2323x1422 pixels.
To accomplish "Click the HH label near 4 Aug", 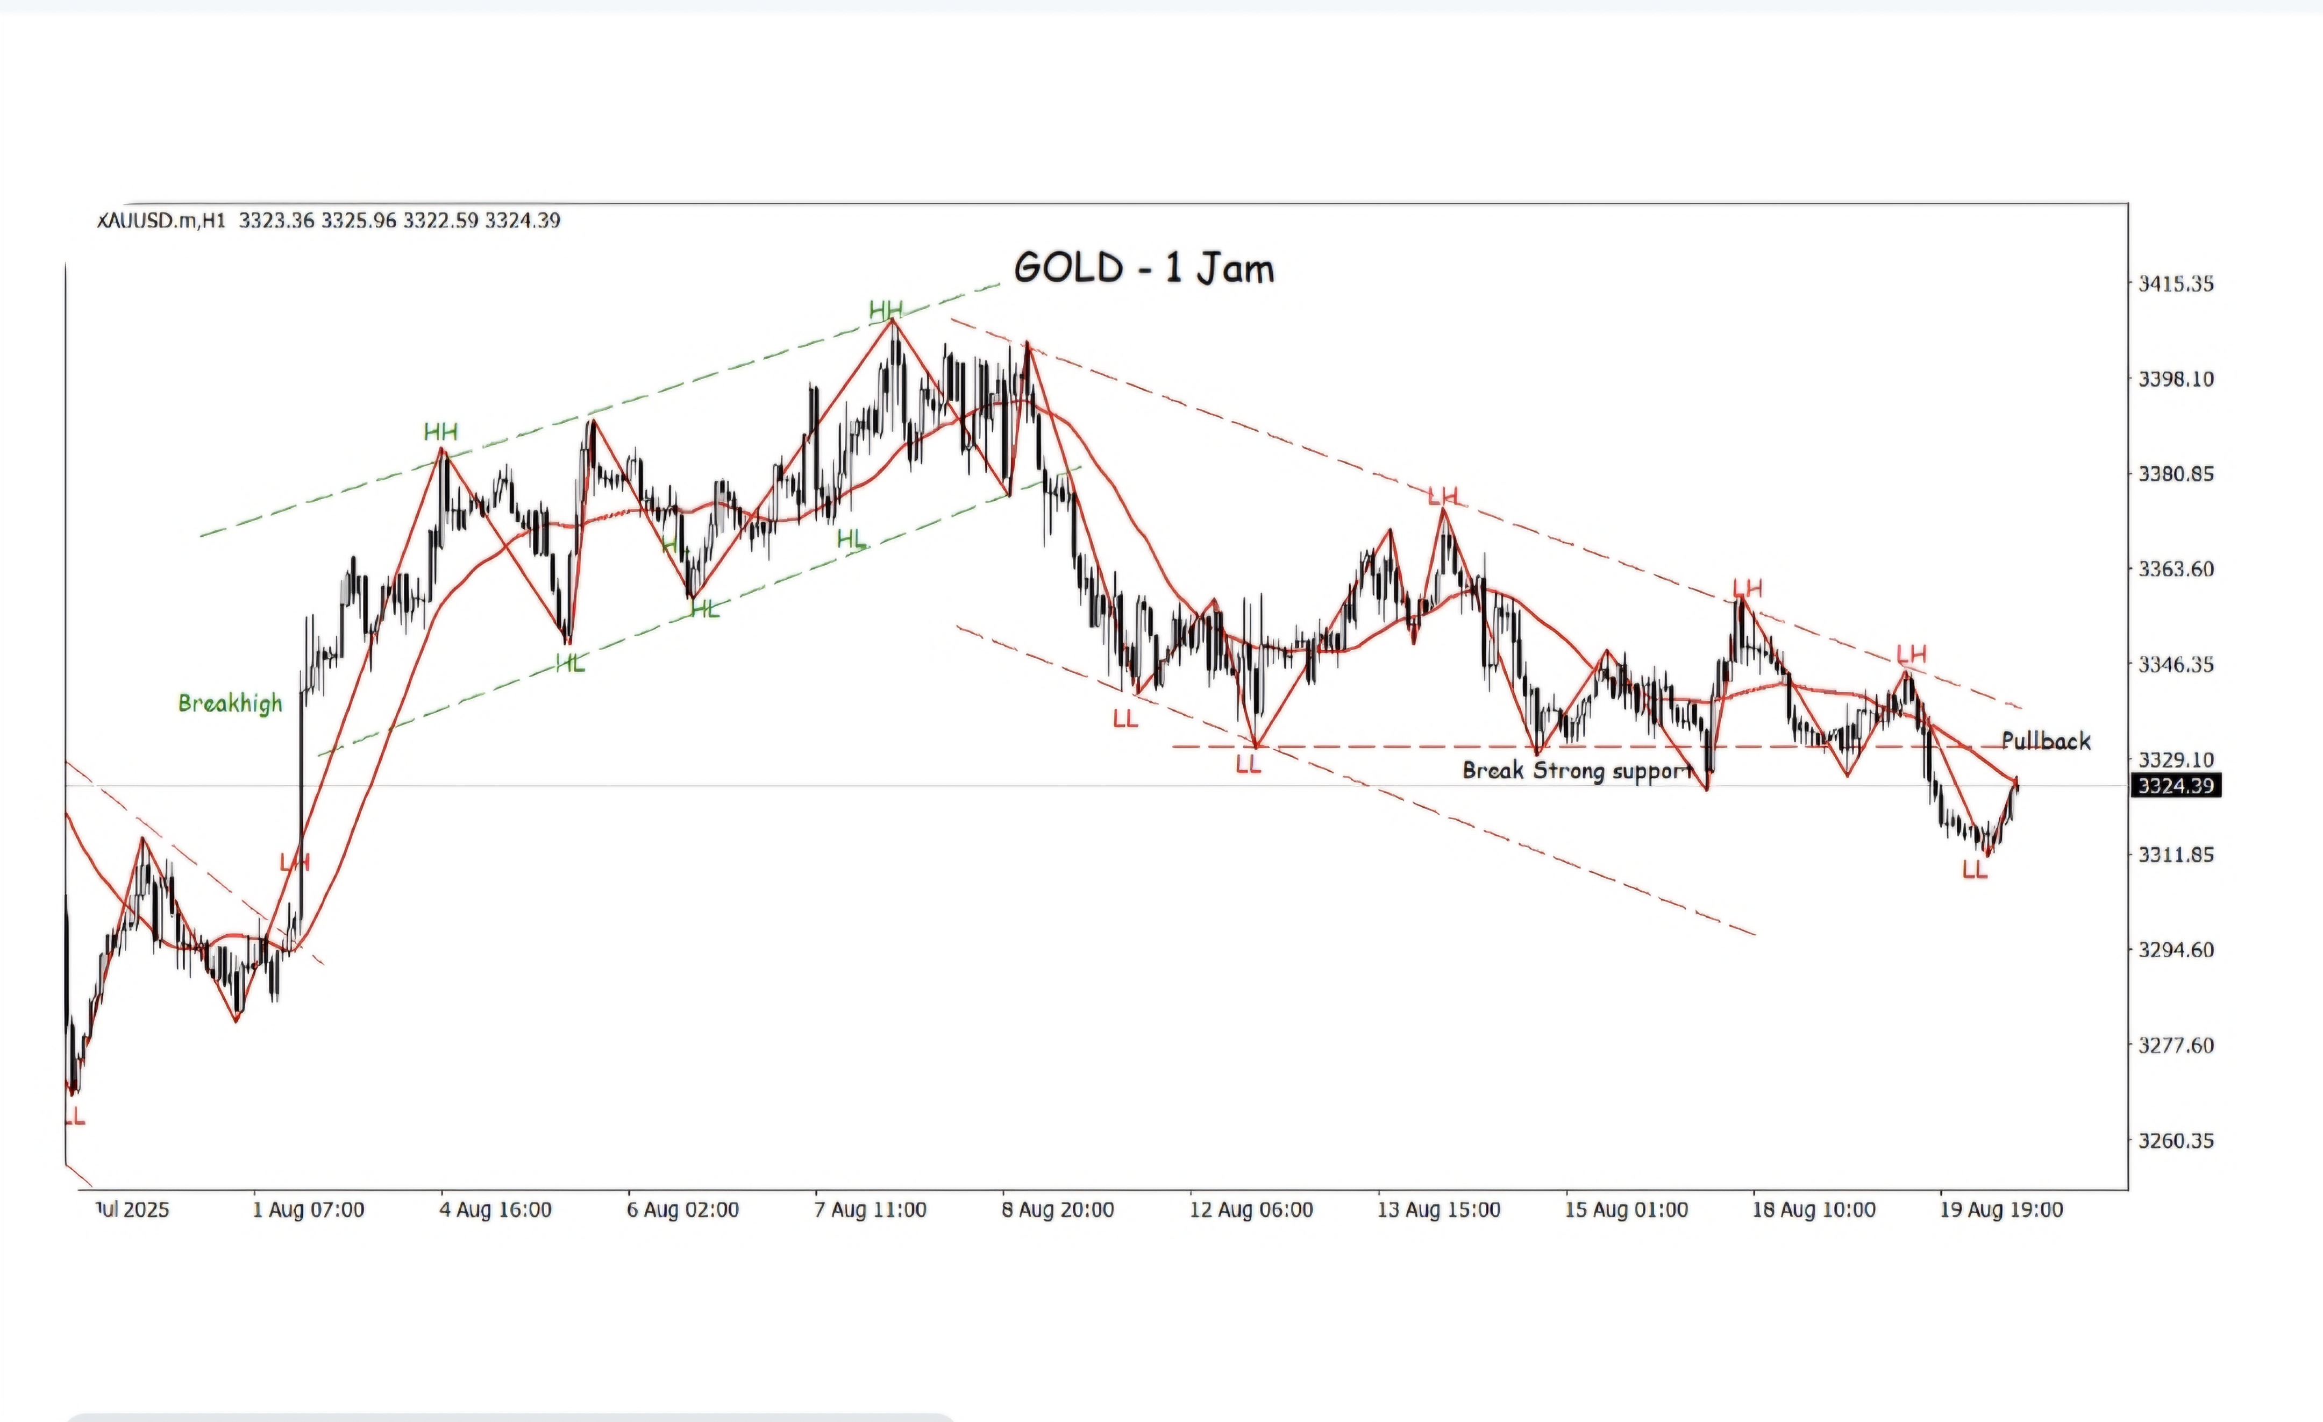I will tap(440, 433).
